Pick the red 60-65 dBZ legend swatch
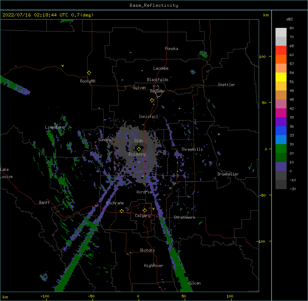Viewport: 308px width, 301px height. (281, 50)
